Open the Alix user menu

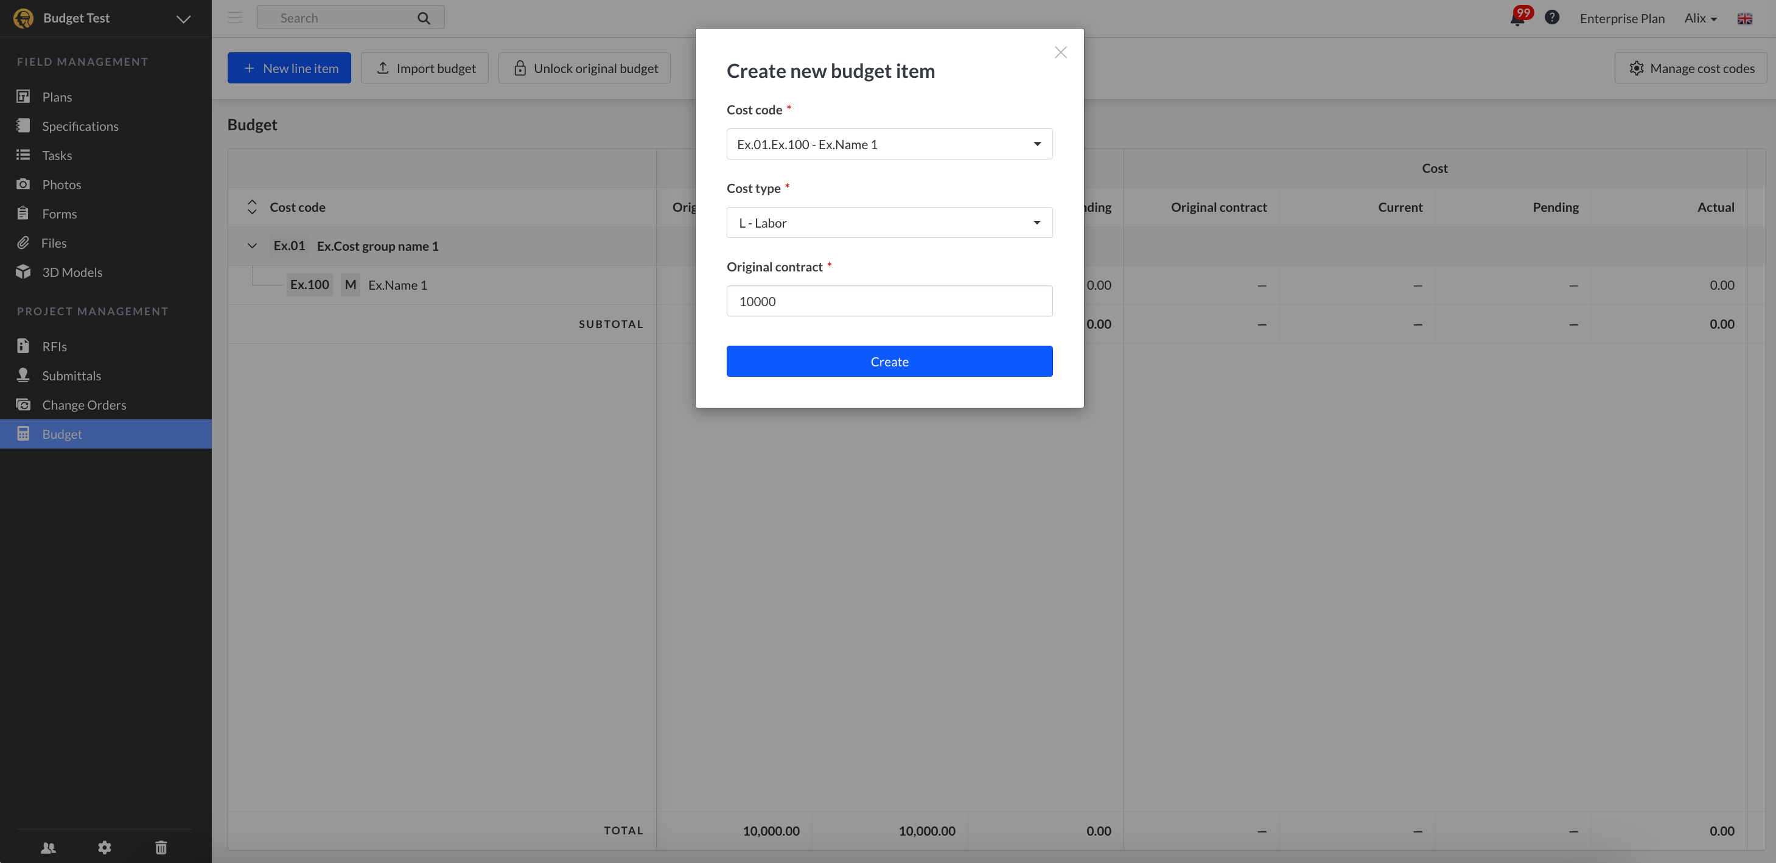[x=1700, y=19]
